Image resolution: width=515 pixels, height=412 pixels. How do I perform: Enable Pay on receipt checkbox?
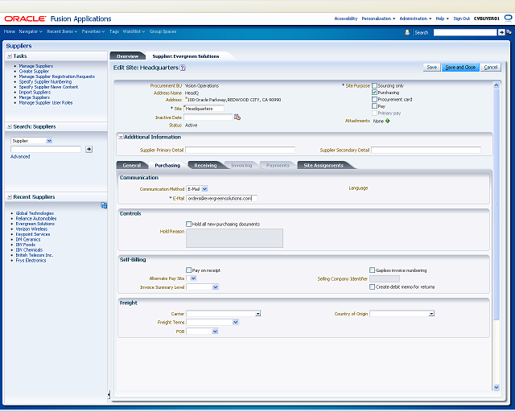tap(188, 270)
